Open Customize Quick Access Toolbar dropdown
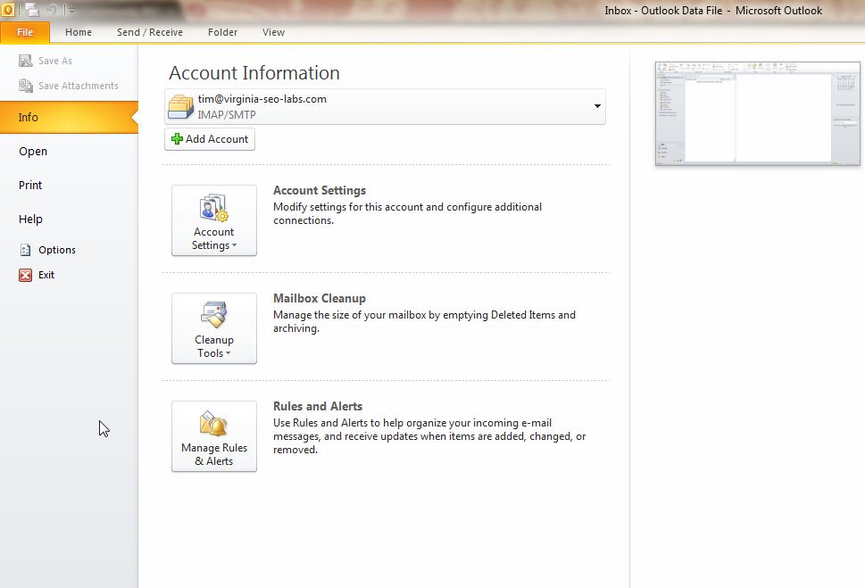Image resolution: width=865 pixels, height=588 pixels. tap(71, 11)
